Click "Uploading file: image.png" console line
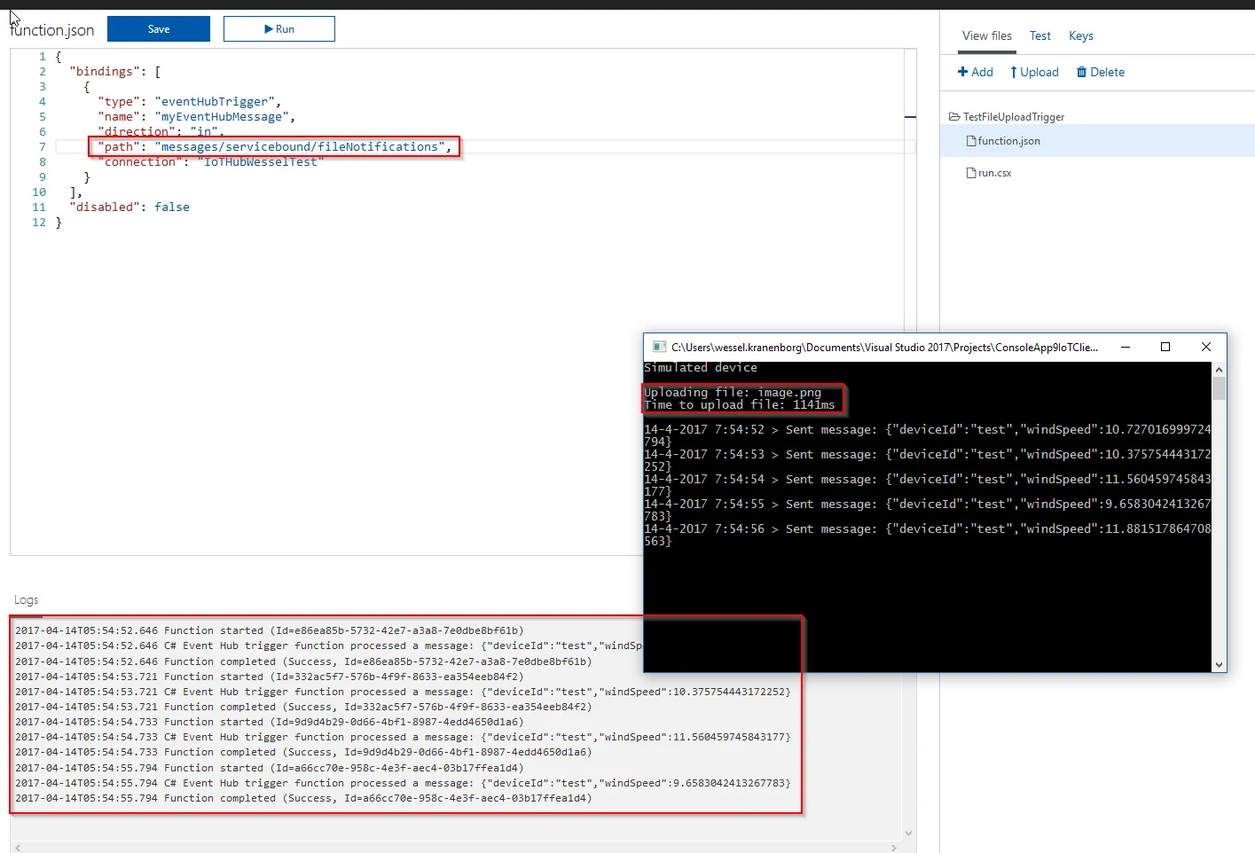Image resolution: width=1255 pixels, height=853 pixels. pyautogui.click(x=733, y=393)
